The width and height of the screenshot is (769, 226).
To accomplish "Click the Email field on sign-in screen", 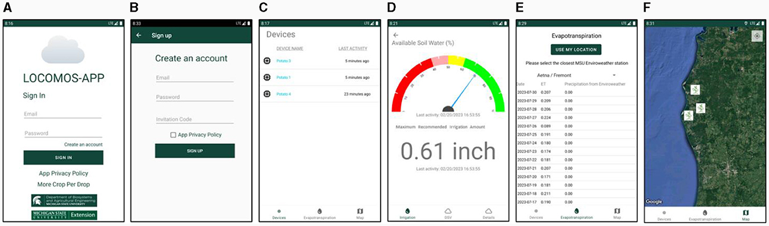I will 63,114.
